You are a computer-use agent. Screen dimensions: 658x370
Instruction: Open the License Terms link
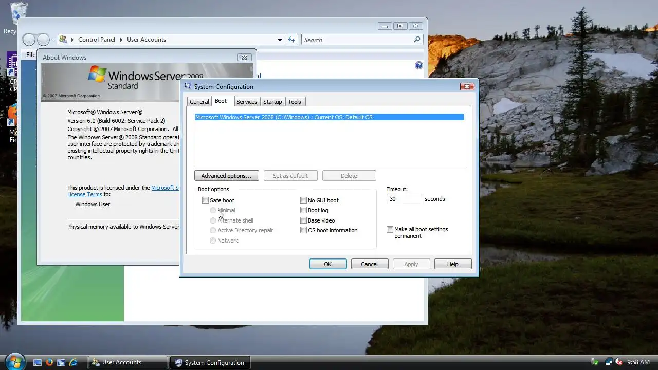(x=85, y=194)
